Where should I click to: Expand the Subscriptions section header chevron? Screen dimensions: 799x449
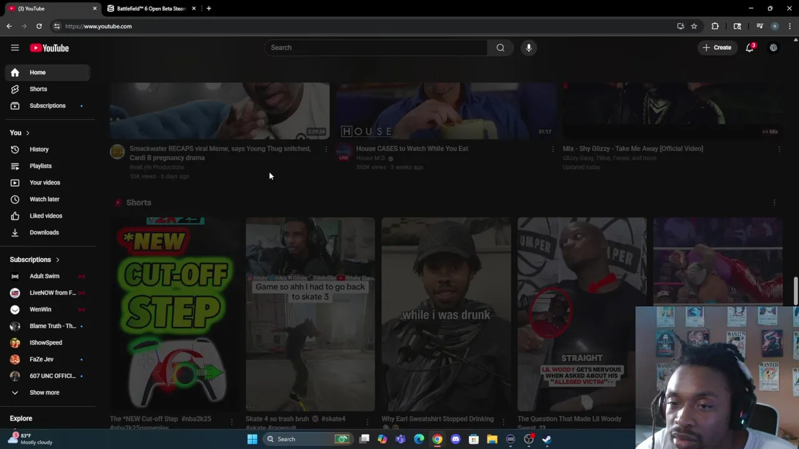tap(57, 259)
